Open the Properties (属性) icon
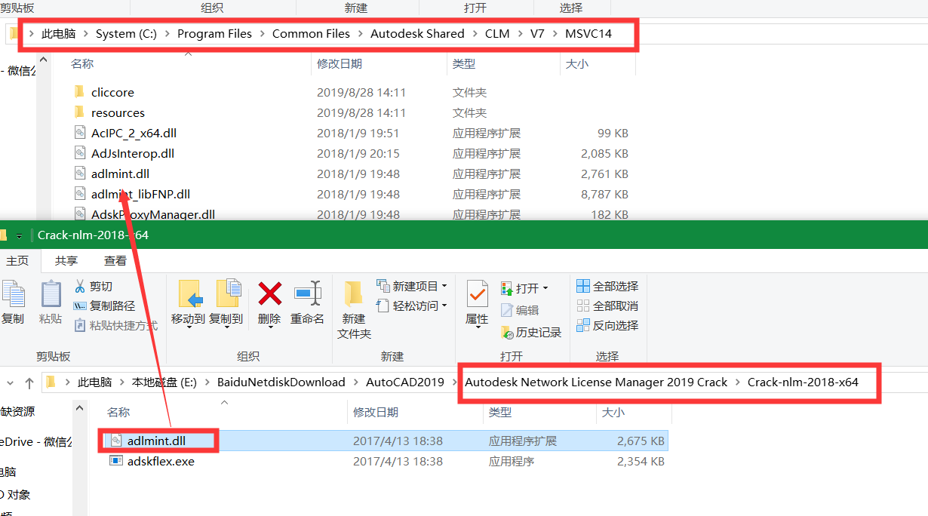 [x=477, y=294]
